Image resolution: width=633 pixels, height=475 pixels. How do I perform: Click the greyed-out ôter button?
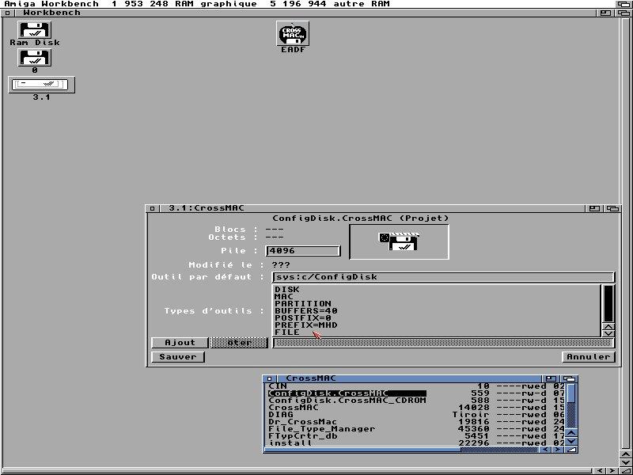(x=239, y=343)
